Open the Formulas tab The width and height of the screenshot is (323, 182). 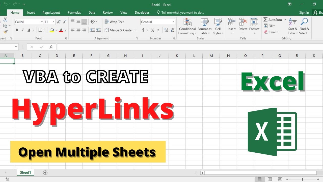click(x=74, y=13)
